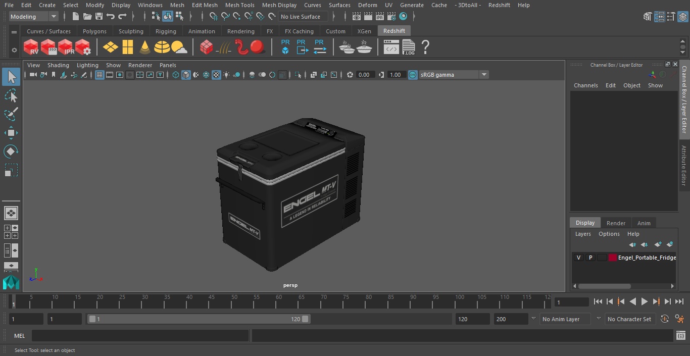The height and width of the screenshot is (356, 690).
Task: Open Redshift log file icon
Action: 408,47
